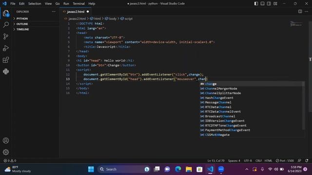Viewport: 312px width, 175px height.
Task: Open the Manage settings gear
Action: tap(6, 152)
